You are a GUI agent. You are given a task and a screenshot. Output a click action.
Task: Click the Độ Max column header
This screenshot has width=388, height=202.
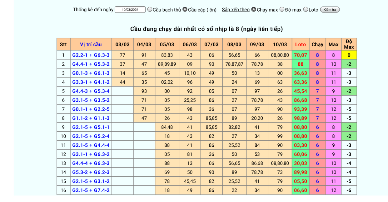point(349,44)
